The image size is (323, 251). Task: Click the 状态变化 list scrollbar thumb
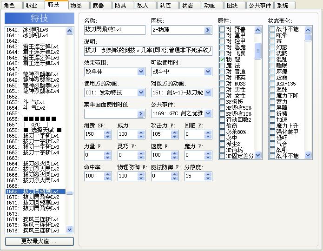(x=308, y=38)
